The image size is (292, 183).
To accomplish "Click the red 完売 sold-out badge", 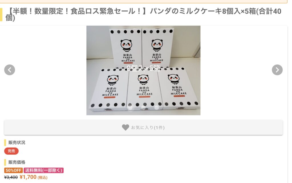I will pyautogui.click(x=11, y=151).
